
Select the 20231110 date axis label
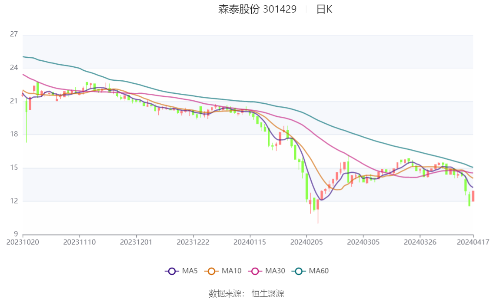(x=80, y=242)
